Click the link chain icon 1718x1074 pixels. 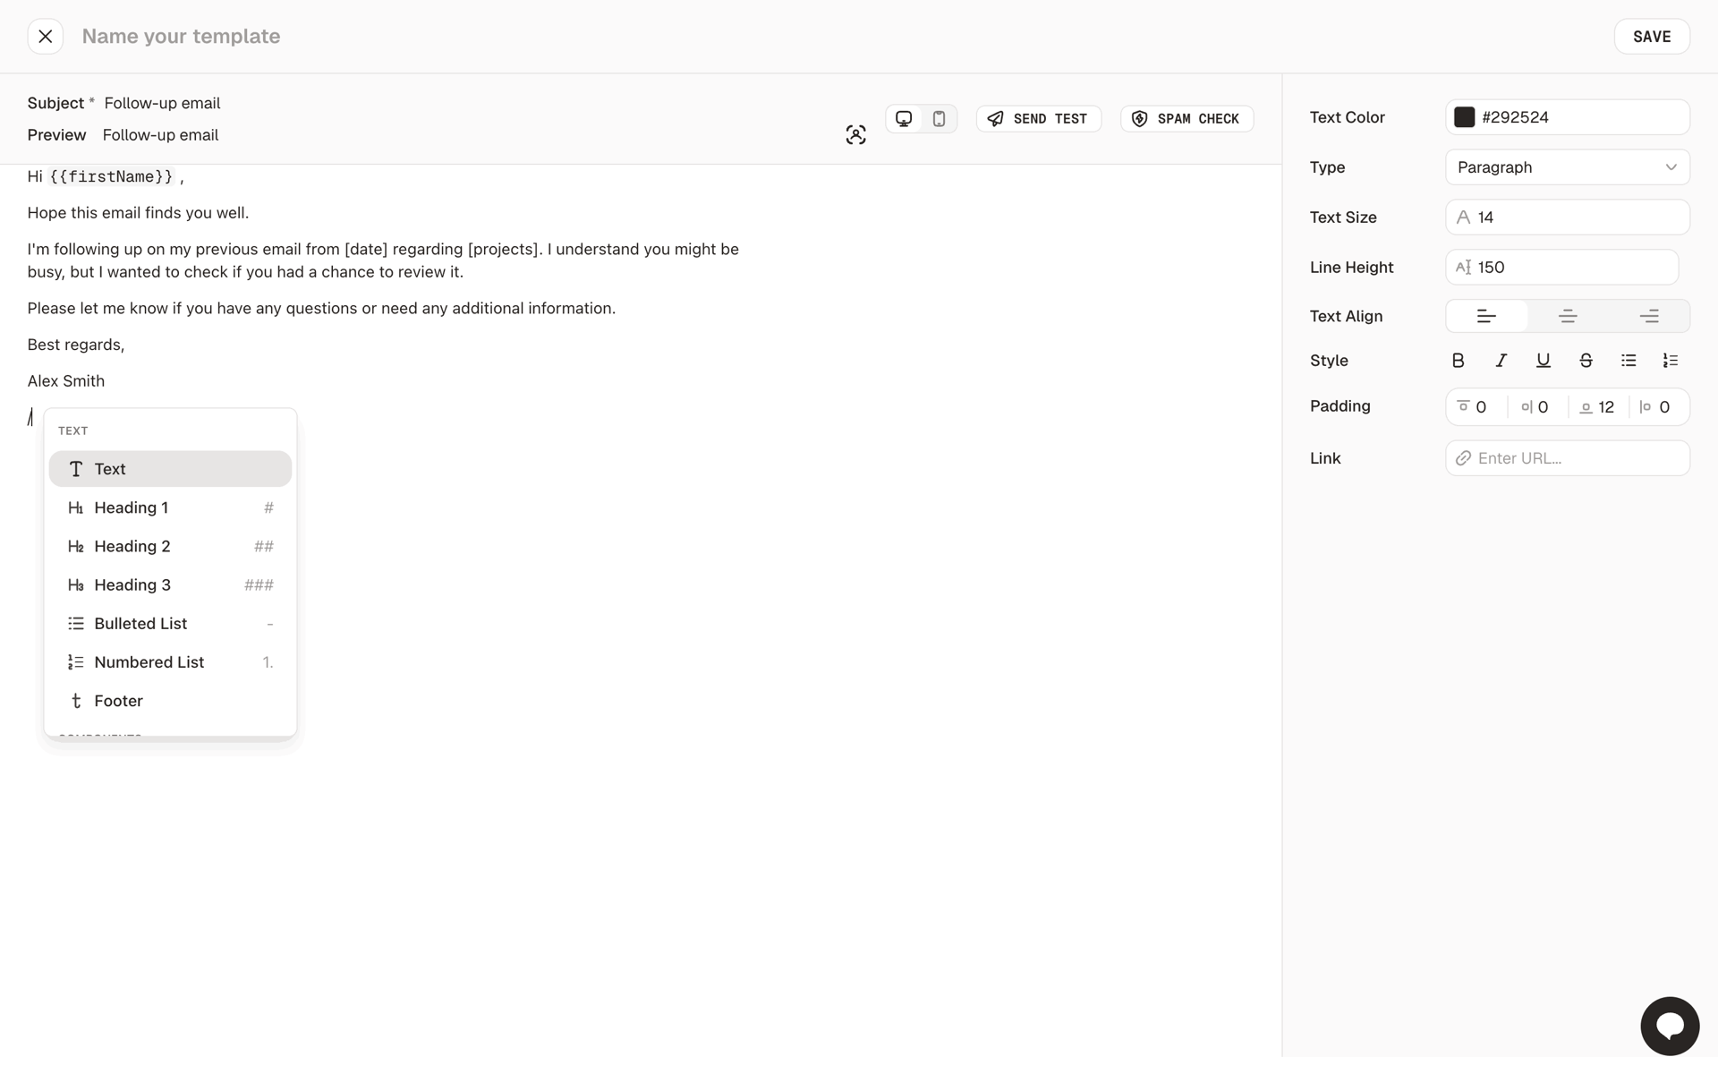(x=1463, y=458)
